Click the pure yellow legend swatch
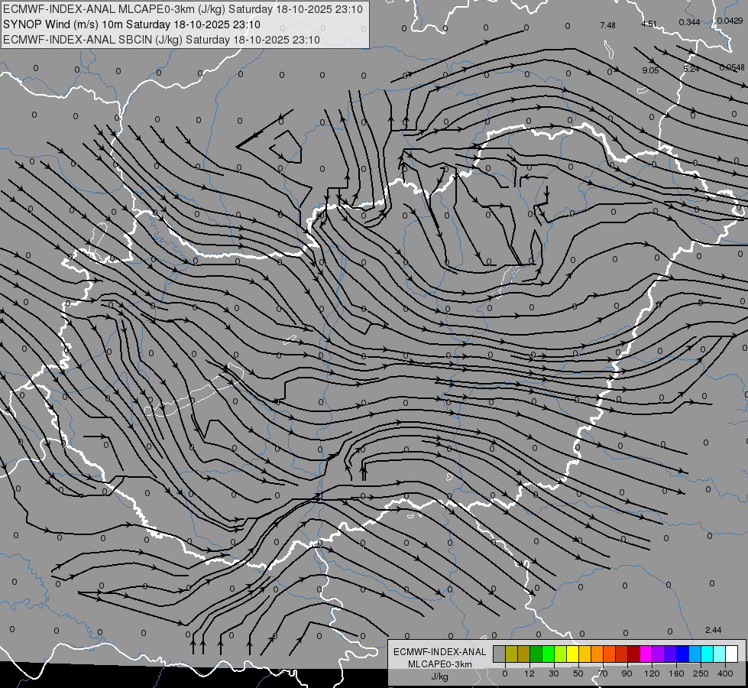748x688 pixels. [572, 654]
